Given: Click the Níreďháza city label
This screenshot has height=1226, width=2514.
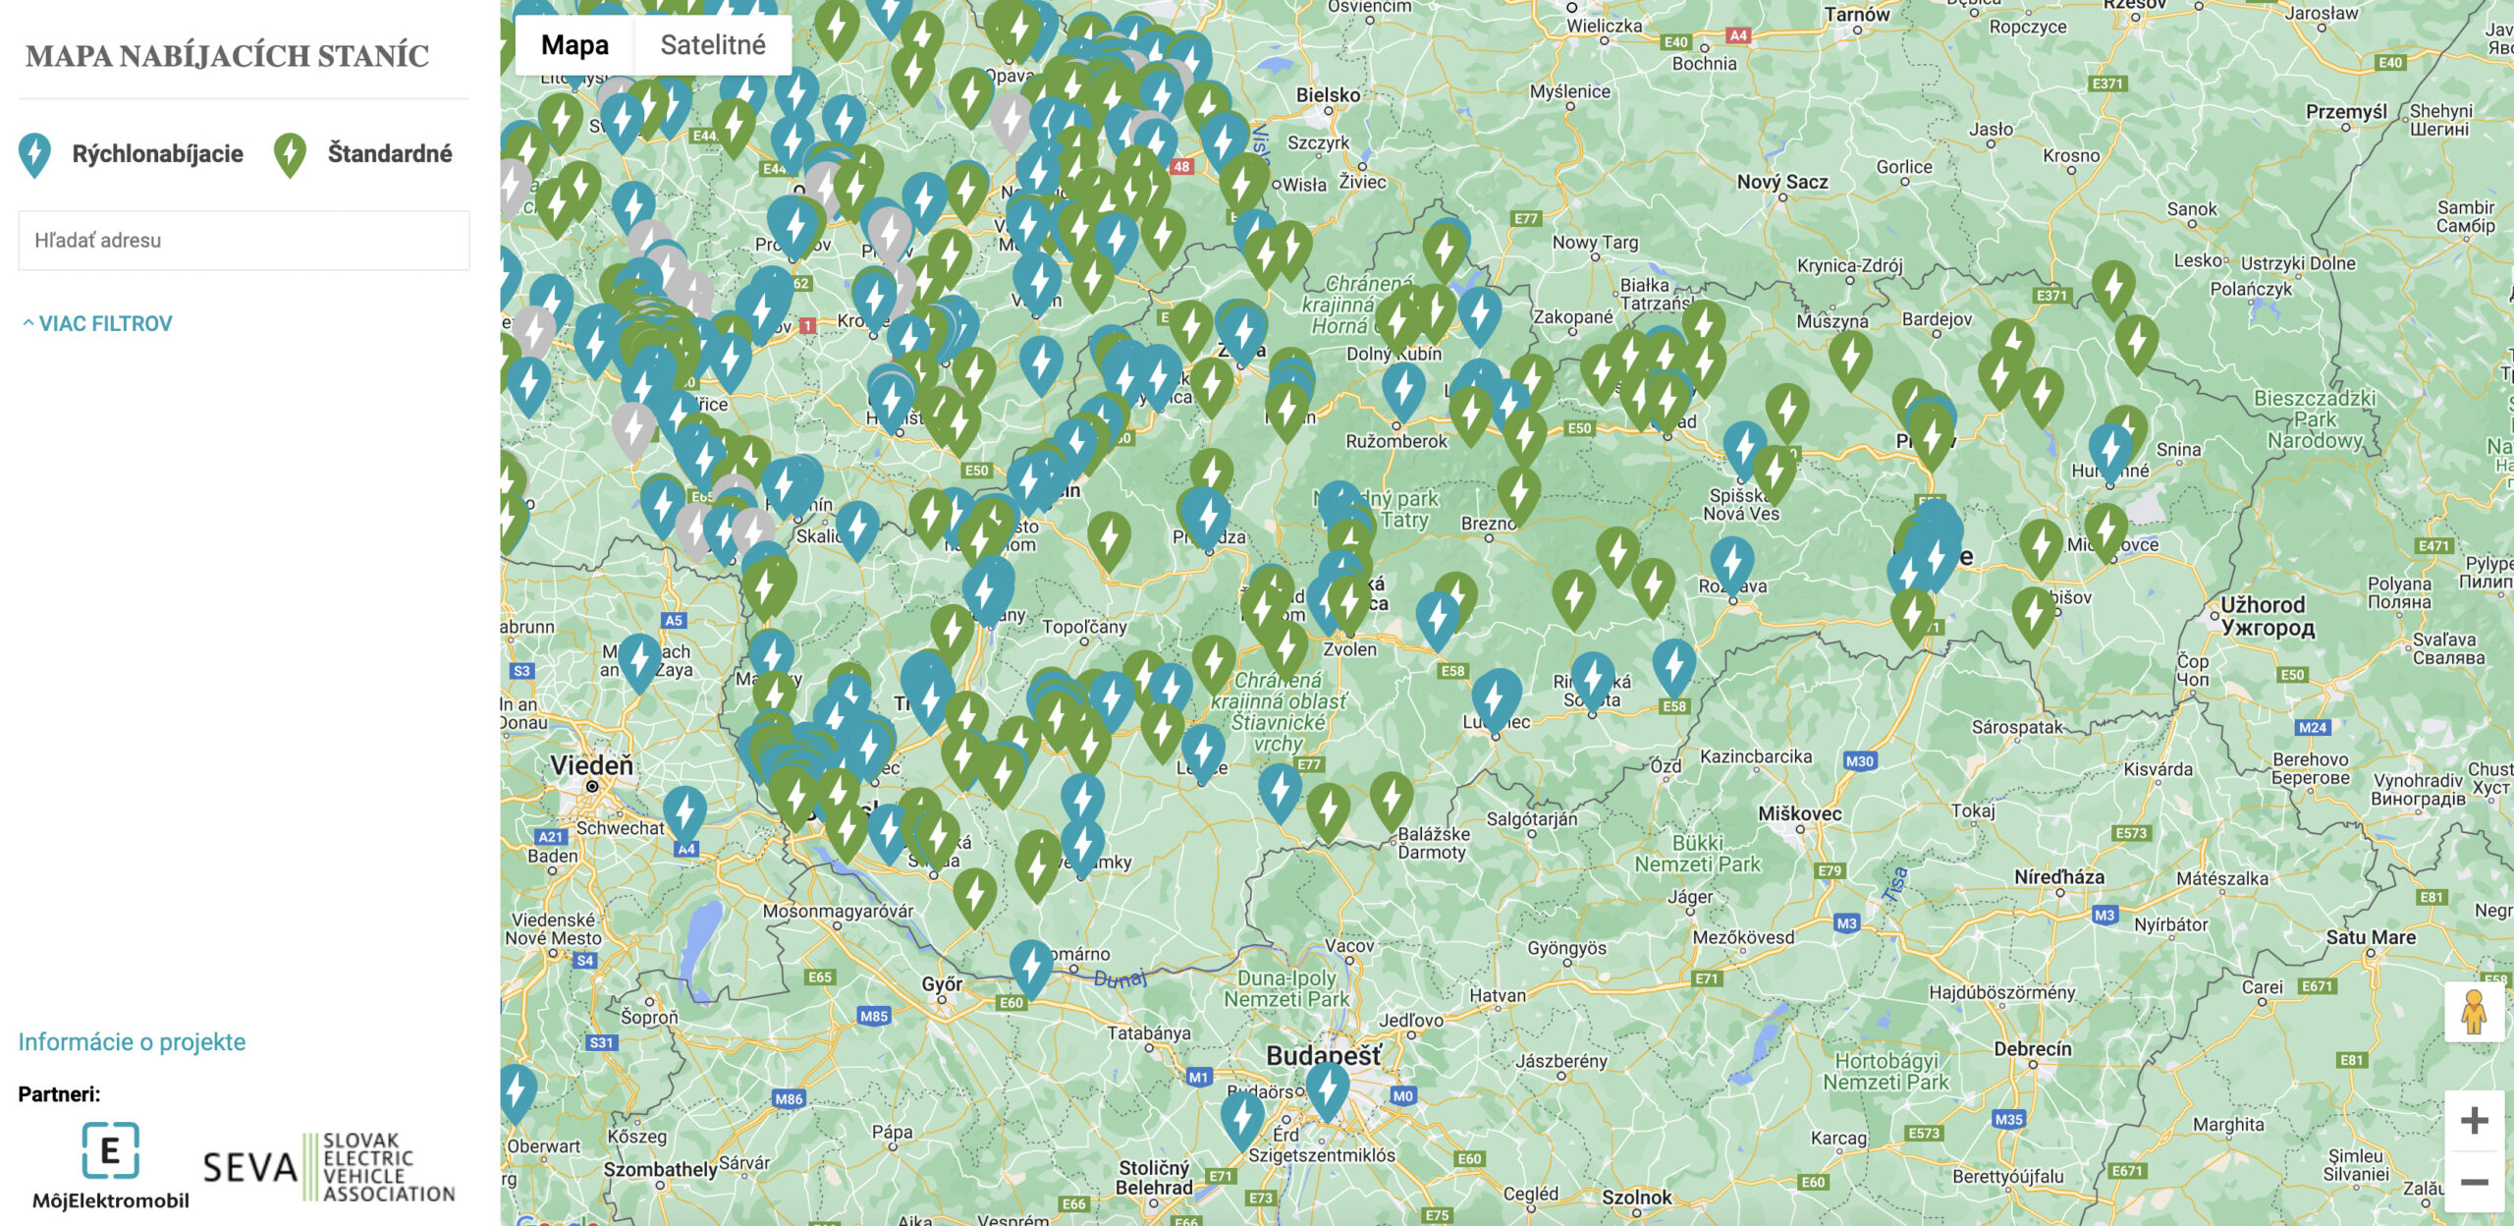Looking at the screenshot, I should [2059, 877].
